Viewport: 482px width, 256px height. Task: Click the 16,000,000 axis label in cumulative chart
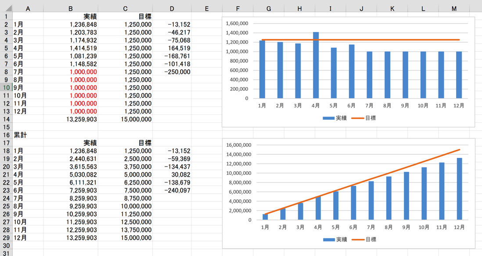pyautogui.click(x=239, y=145)
